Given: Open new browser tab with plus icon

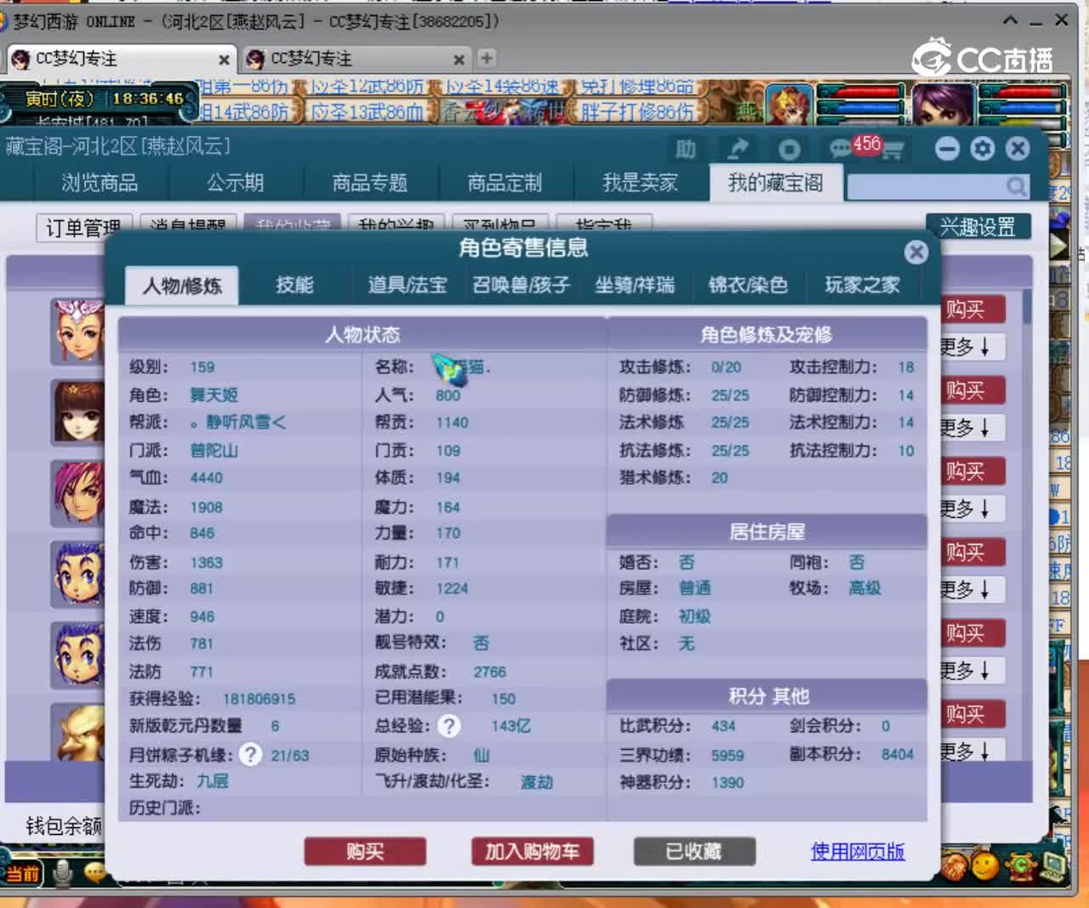Looking at the screenshot, I should (x=487, y=58).
